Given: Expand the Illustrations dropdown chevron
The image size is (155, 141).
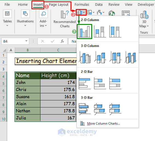Looking at the screenshot, I should click(25, 26).
